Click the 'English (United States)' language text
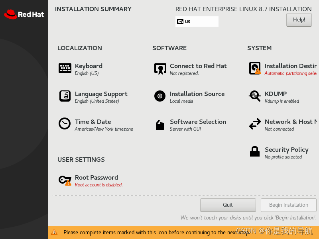Screen dimensions: 319x239 point(97,101)
